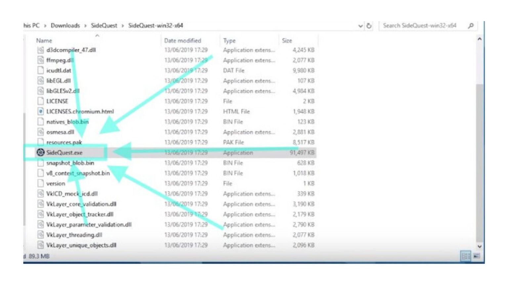Screen dimensions: 508x285
Task: Click the PAK File type cell
Action: click(233, 142)
